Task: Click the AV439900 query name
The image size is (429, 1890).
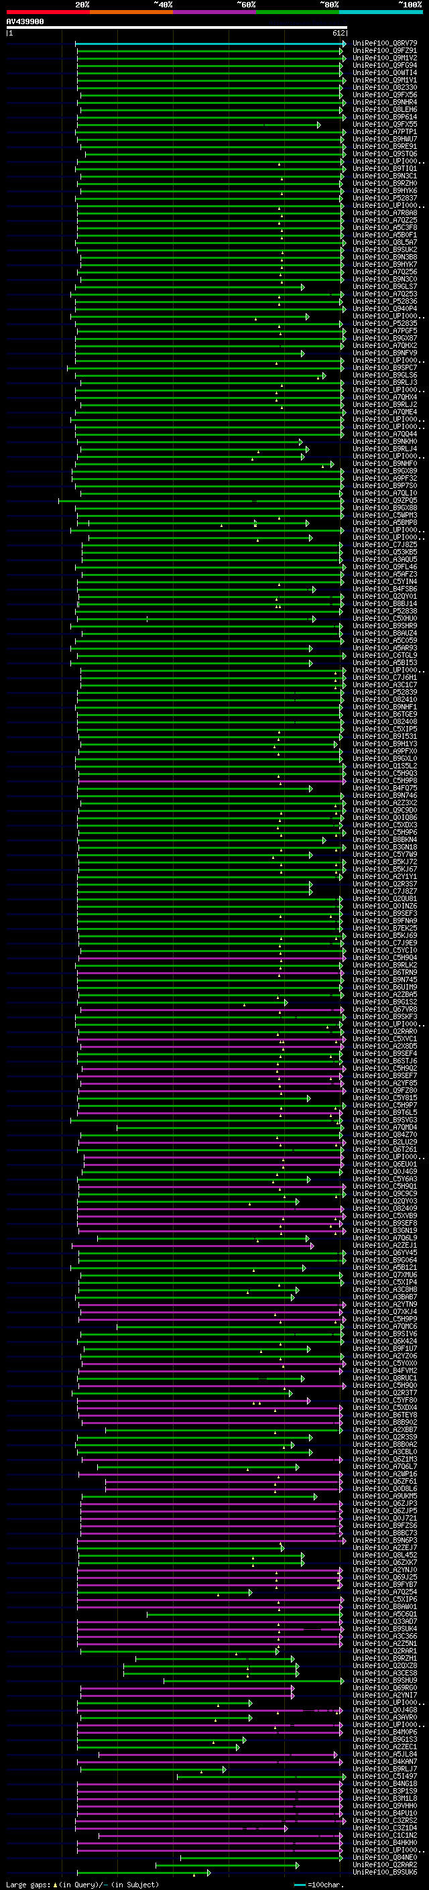Action: point(25,22)
